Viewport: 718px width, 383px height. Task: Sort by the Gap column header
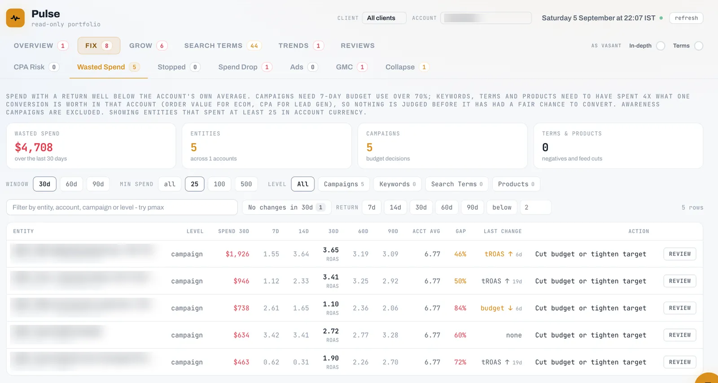[x=461, y=231]
